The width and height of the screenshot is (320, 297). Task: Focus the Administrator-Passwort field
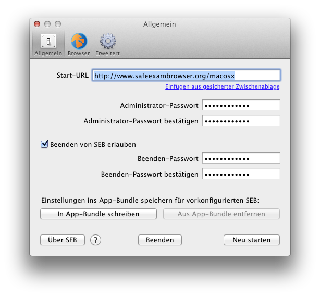click(x=241, y=105)
